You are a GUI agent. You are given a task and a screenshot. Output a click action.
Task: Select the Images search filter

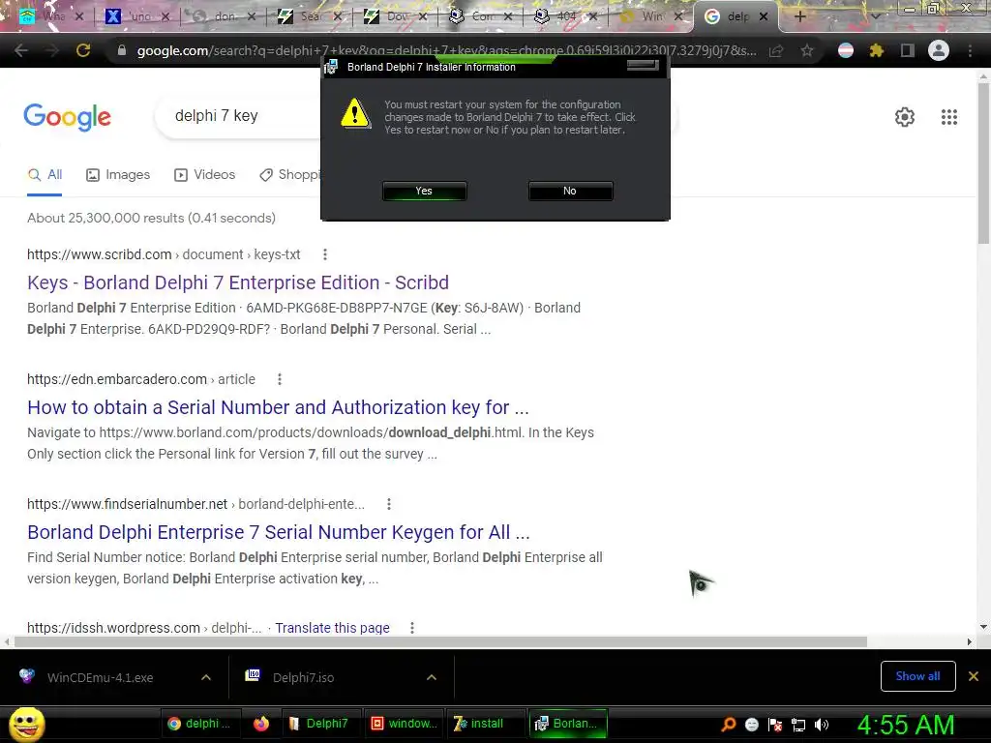118,175
